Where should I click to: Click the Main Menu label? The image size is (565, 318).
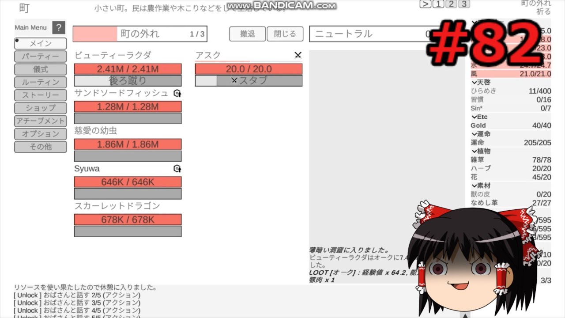point(31,27)
